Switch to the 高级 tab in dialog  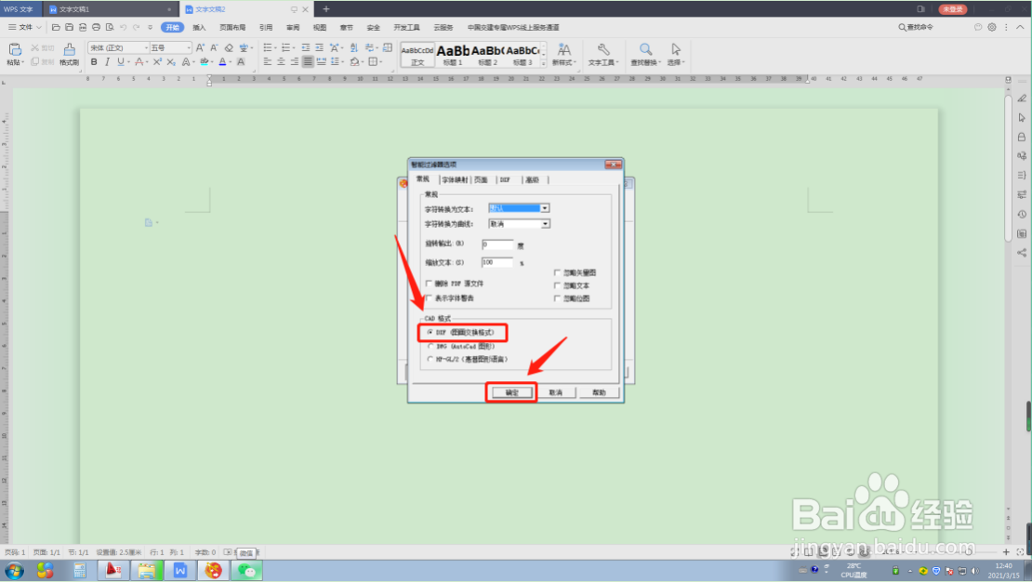click(x=533, y=179)
